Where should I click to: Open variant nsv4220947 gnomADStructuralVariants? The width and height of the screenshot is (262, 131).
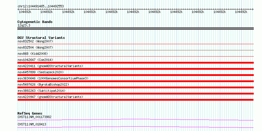[50, 97]
